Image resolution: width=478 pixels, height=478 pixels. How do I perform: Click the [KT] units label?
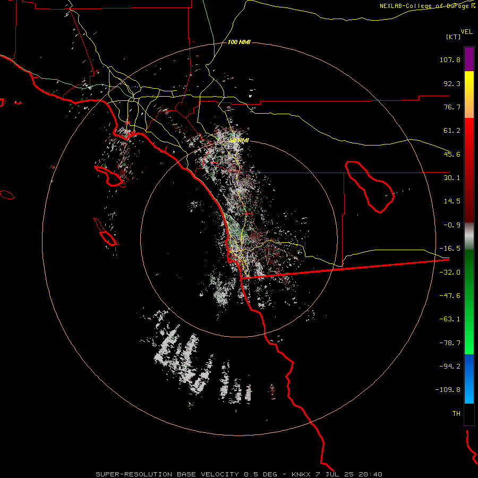[x=454, y=37]
